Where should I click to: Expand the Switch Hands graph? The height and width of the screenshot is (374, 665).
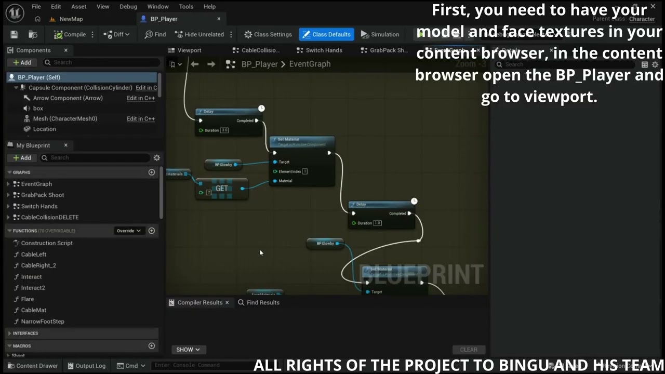point(8,206)
